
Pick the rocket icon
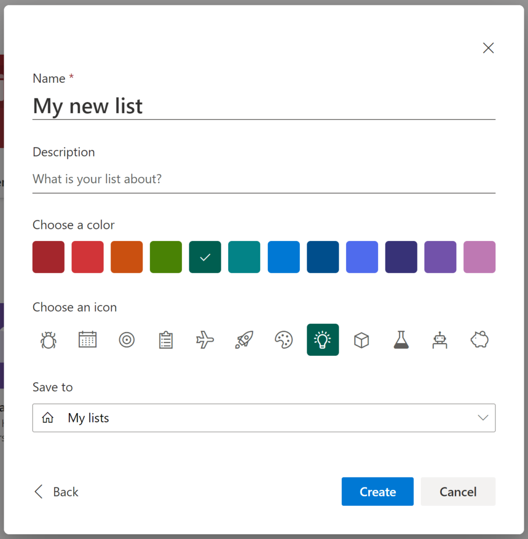pyautogui.click(x=244, y=340)
